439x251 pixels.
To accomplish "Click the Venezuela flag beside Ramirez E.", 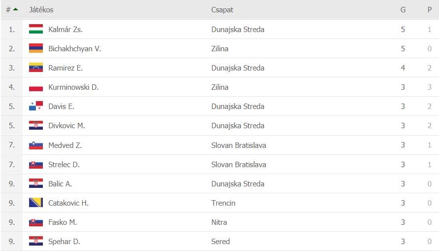I will 36,68.
